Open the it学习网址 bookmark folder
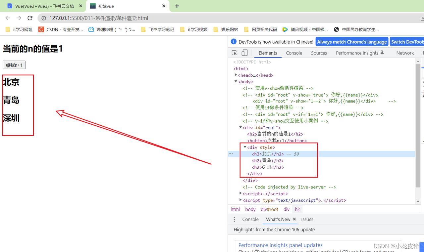The height and width of the screenshot is (252, 424). tap(19, 29)
